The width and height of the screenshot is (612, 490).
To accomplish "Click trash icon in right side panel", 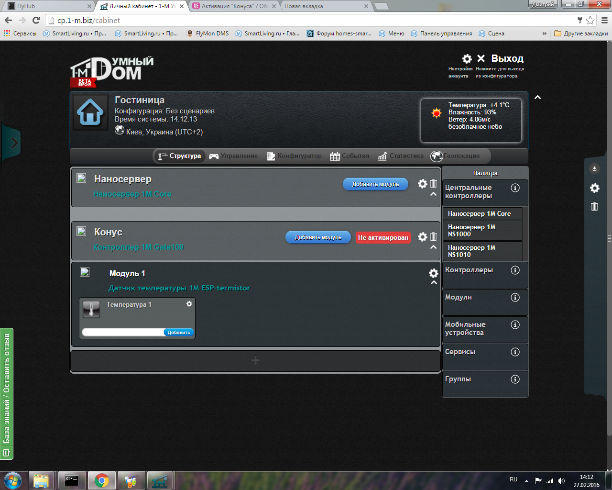I will tap(595, 206).
